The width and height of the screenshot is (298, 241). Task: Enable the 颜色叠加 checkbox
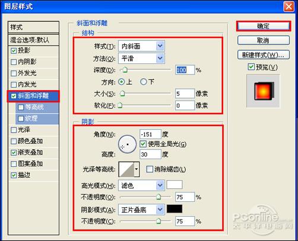(14, 141)
